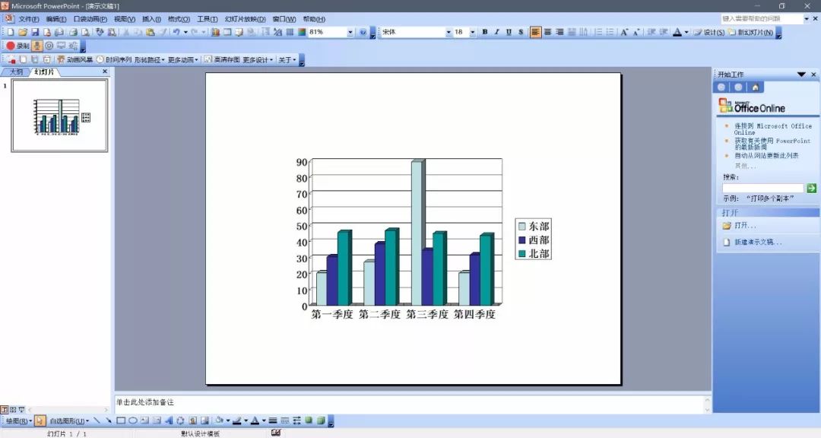This screenshot has width=821, height=438.
Task: Click Line Color brush icon in drawing toolbar
Action: pos(236,421)
